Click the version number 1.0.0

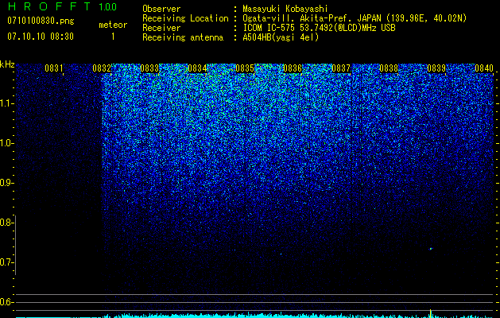pos(108,6)
